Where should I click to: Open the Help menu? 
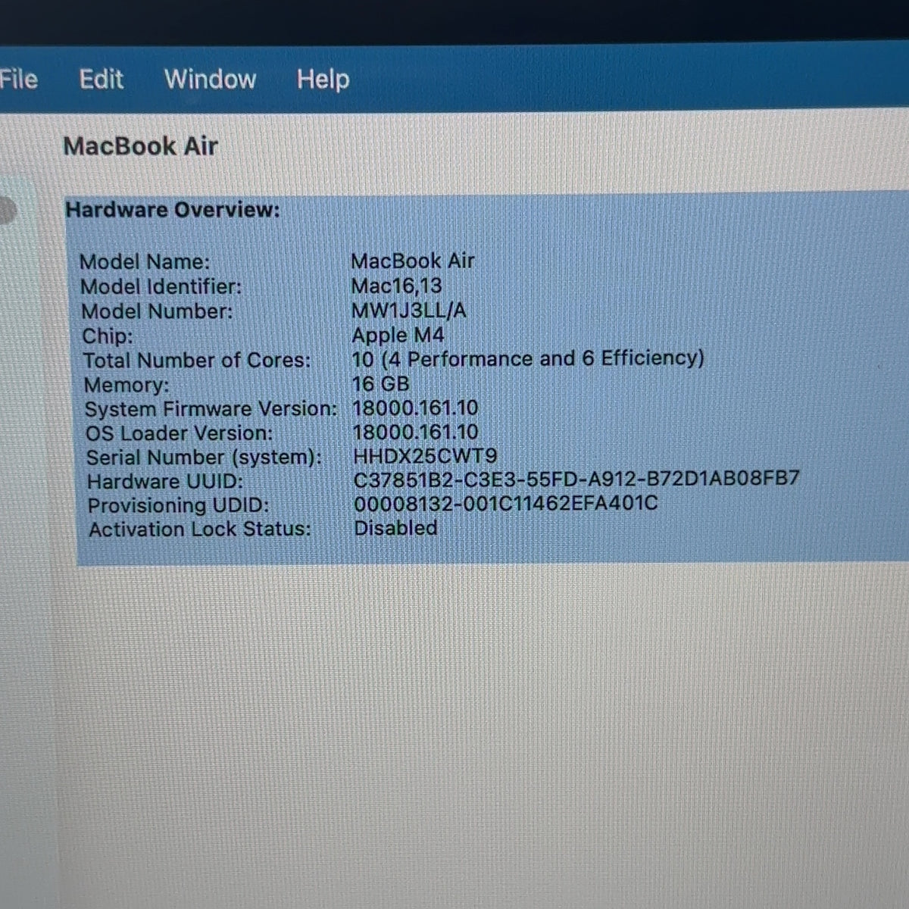(323, 79)
